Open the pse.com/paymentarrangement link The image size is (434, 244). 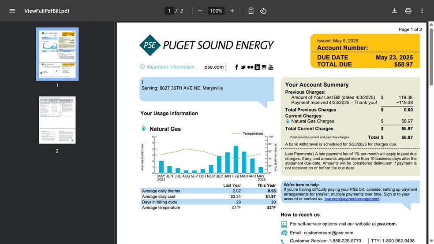point(352,199)
